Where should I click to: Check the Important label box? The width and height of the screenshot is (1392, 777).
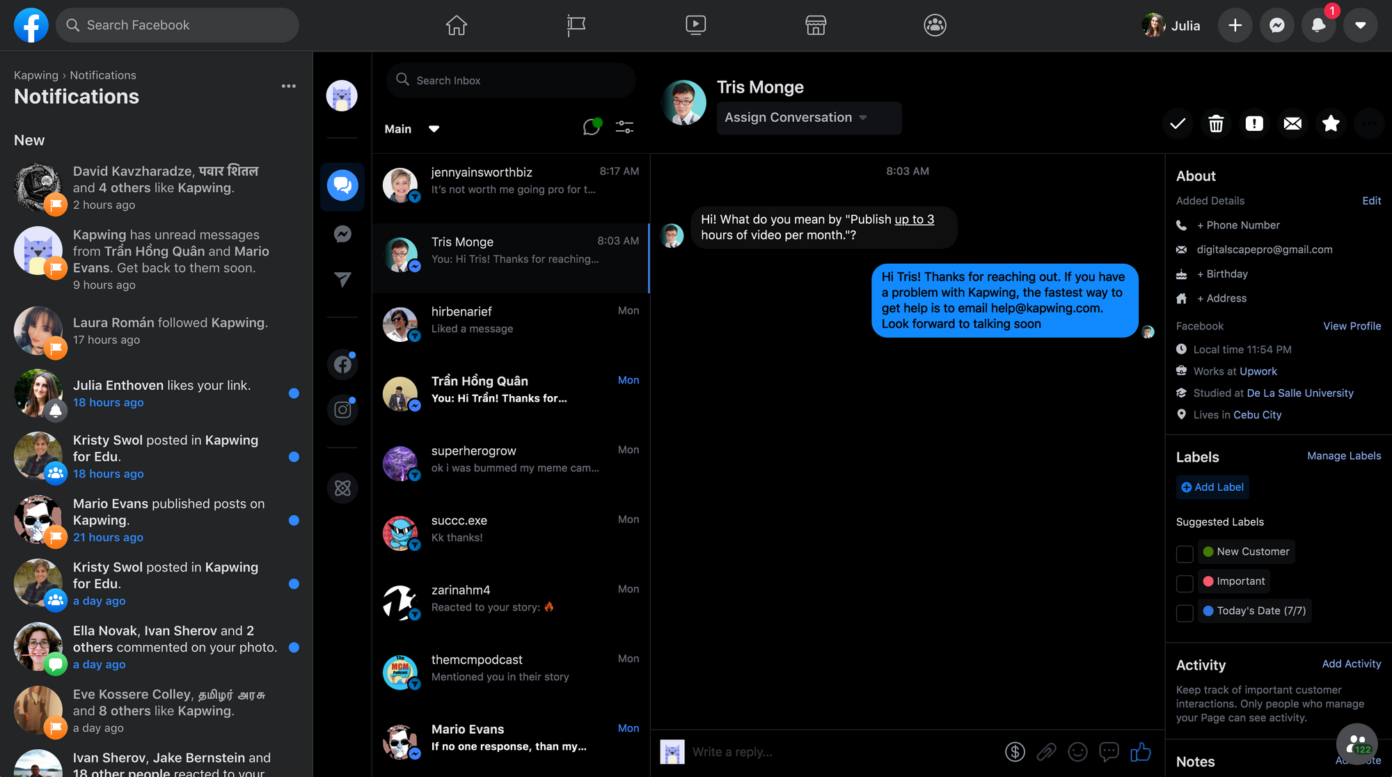tap(1185, 583)
